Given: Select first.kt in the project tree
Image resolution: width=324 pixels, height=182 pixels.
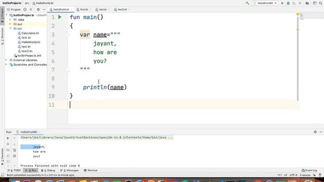Looking at the screenshot, I should (24, 37).
